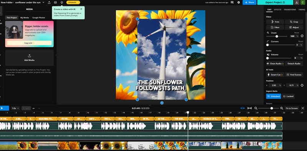Image resolution: width=307 pixels, height=151 pixels.
Task: Click the Zoom keyframe diamond icon
Action: pos(302,36)
